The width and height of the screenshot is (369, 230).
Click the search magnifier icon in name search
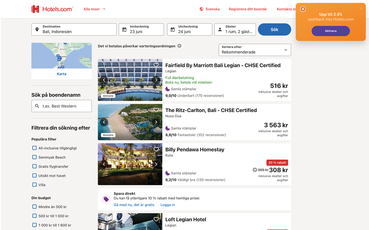[37, 106]
